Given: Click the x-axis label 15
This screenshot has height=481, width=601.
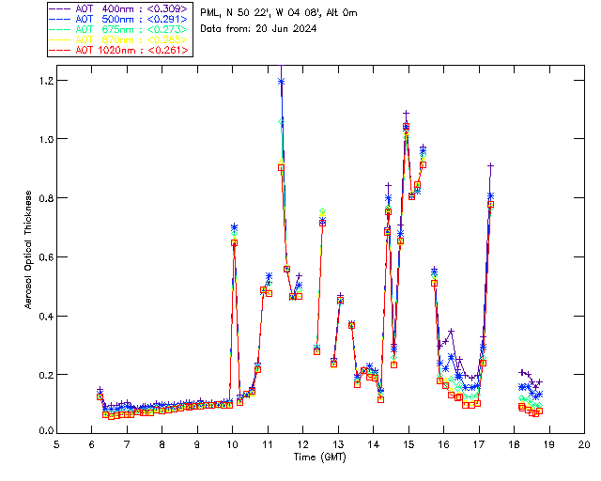Looking at the screenshot, I should 408,444.
